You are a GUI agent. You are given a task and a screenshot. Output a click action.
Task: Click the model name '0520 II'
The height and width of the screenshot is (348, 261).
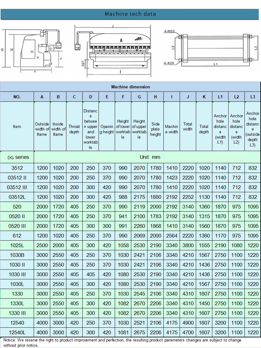(x=17, y=216)
